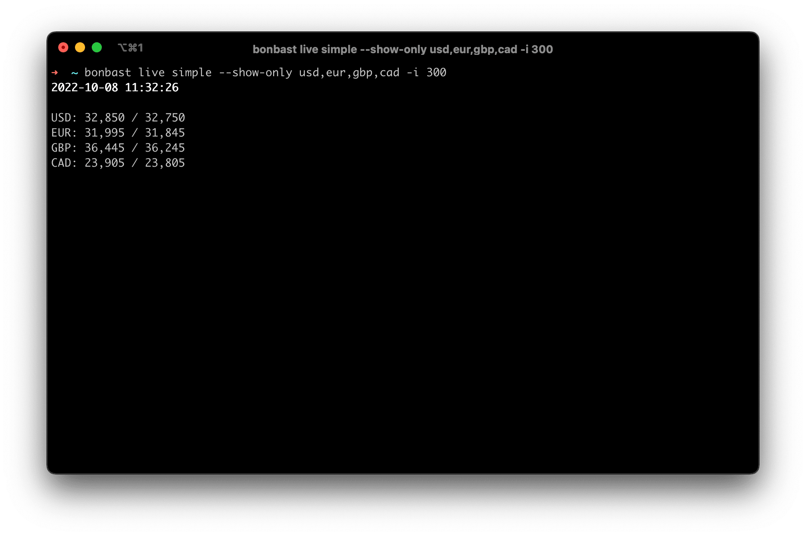Click the CAD: 23,905 / 23,805 row

118,163
